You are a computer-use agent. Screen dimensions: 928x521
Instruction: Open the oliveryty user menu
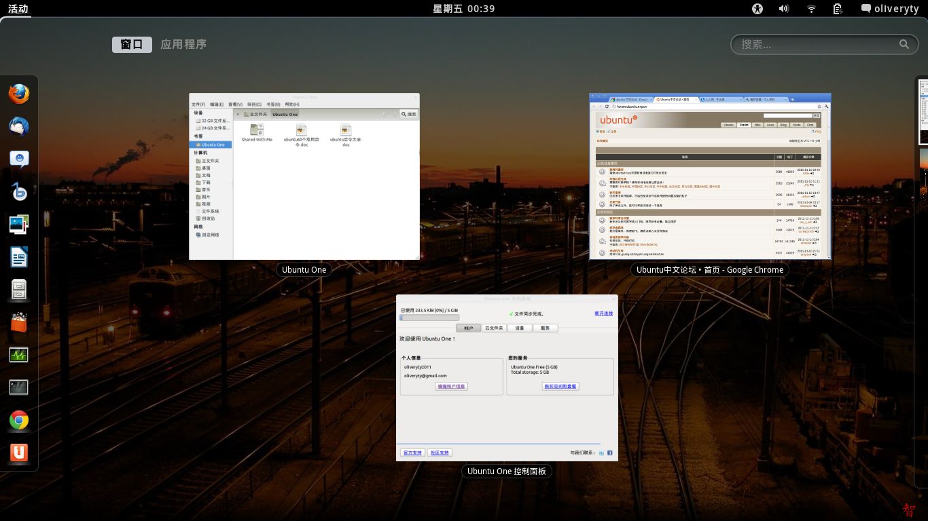pyautogui.click(x=891, y=9)
